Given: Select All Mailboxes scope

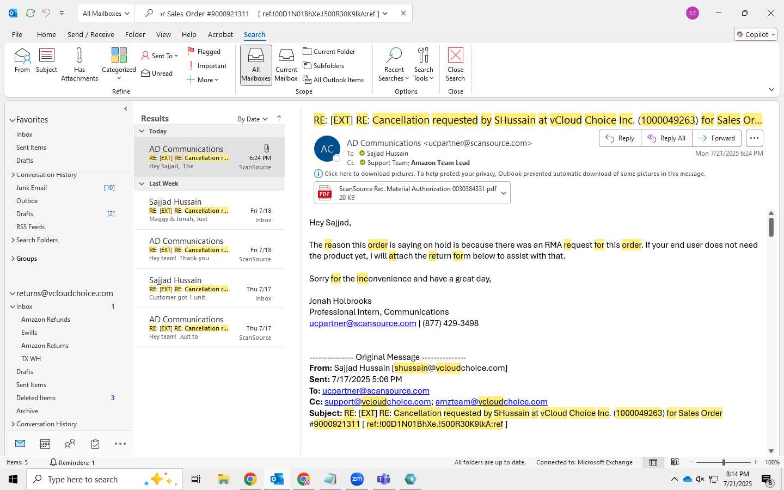Looking at the screenshot, I should (x=256, y=65).
